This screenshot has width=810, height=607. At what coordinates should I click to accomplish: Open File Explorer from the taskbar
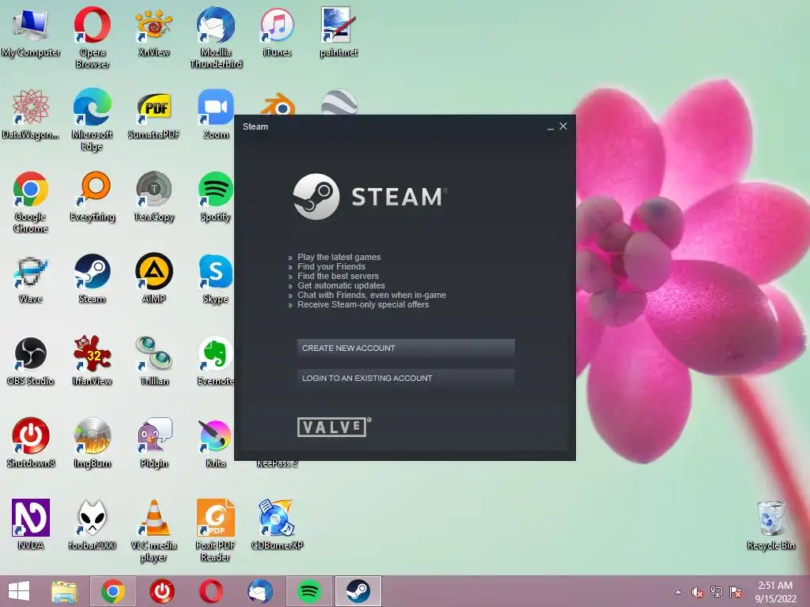click(x=64, y=591)
